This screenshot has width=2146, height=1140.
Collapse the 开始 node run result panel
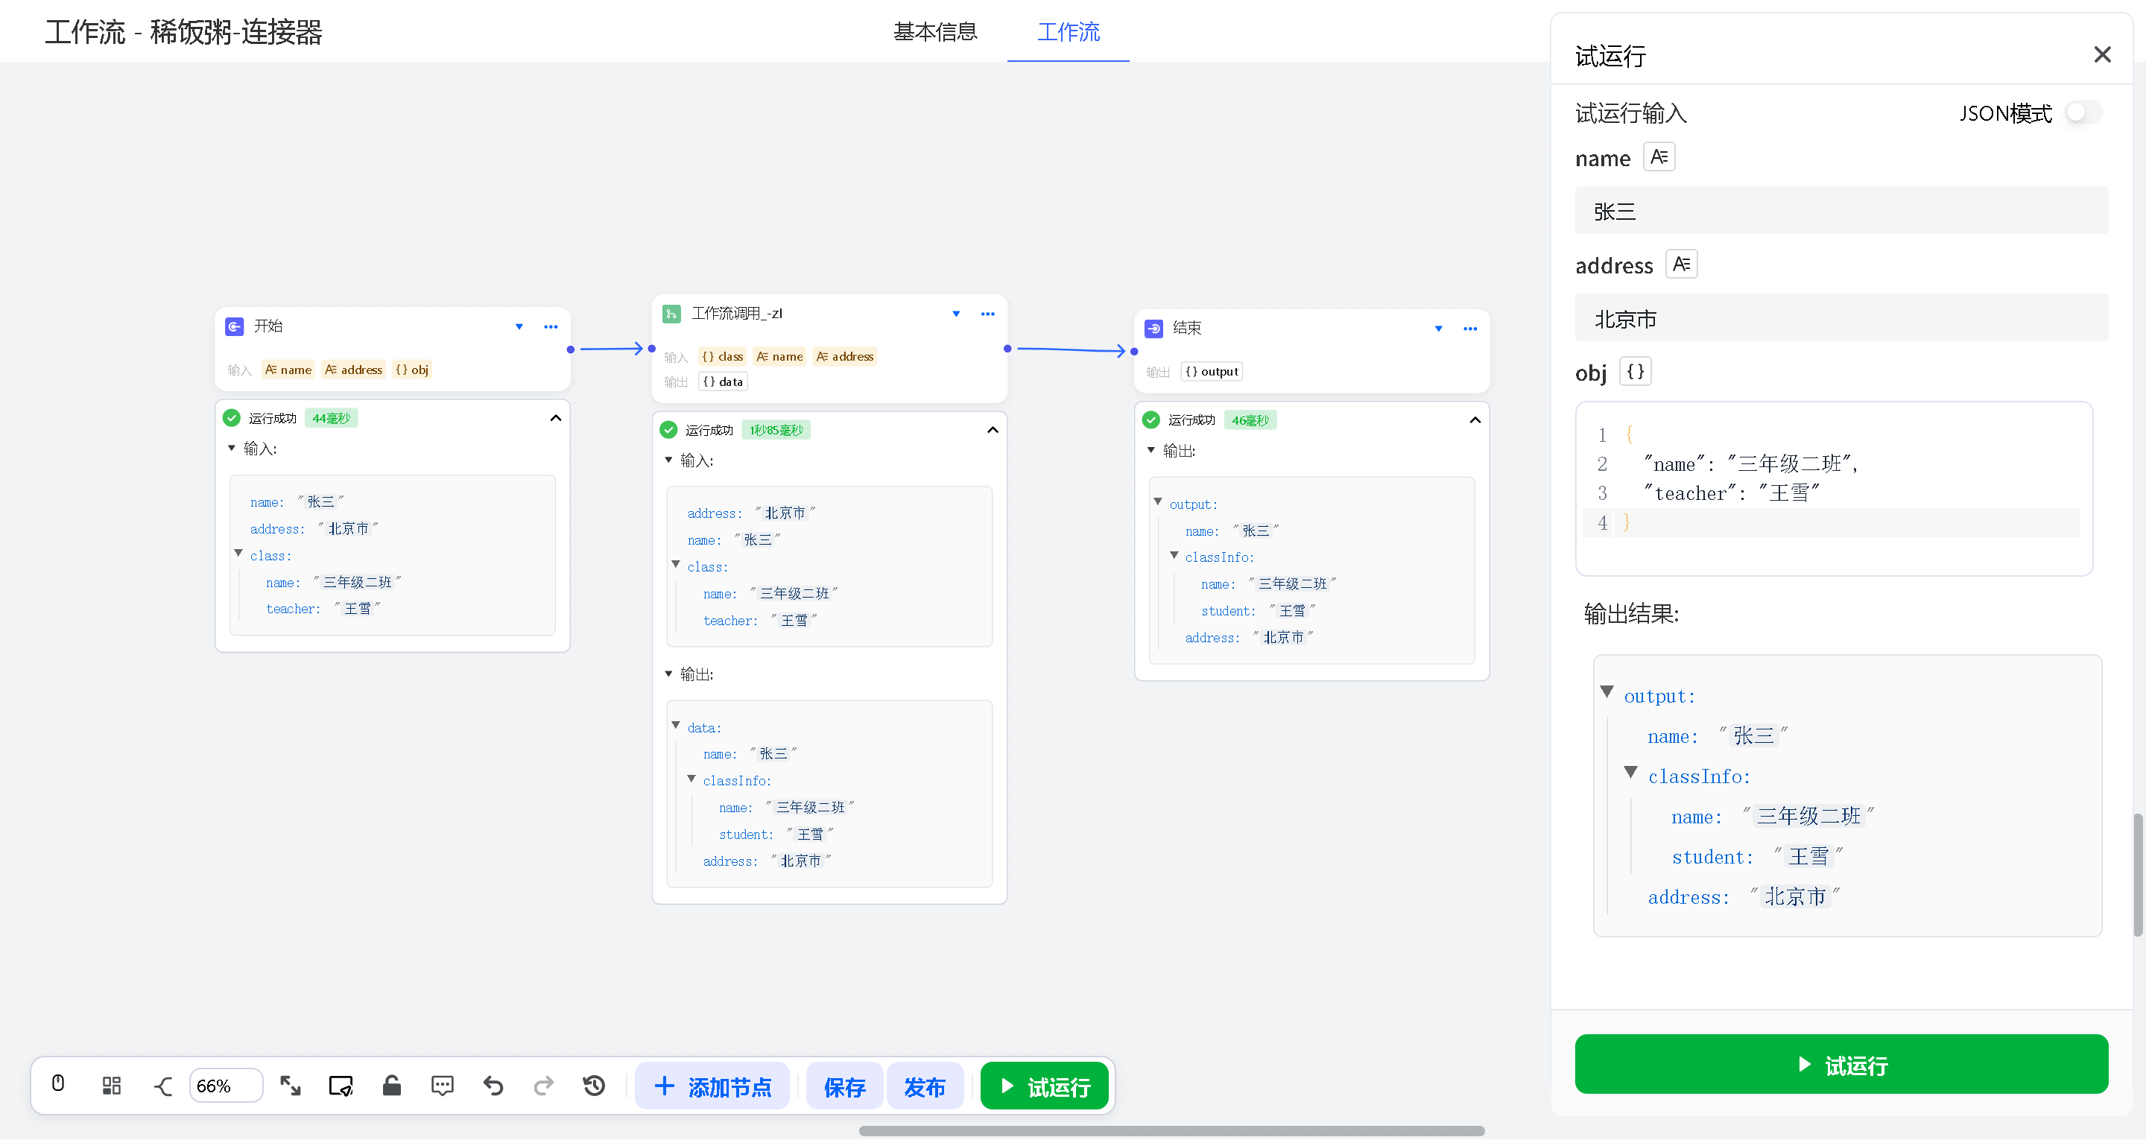tap(556, 418)
